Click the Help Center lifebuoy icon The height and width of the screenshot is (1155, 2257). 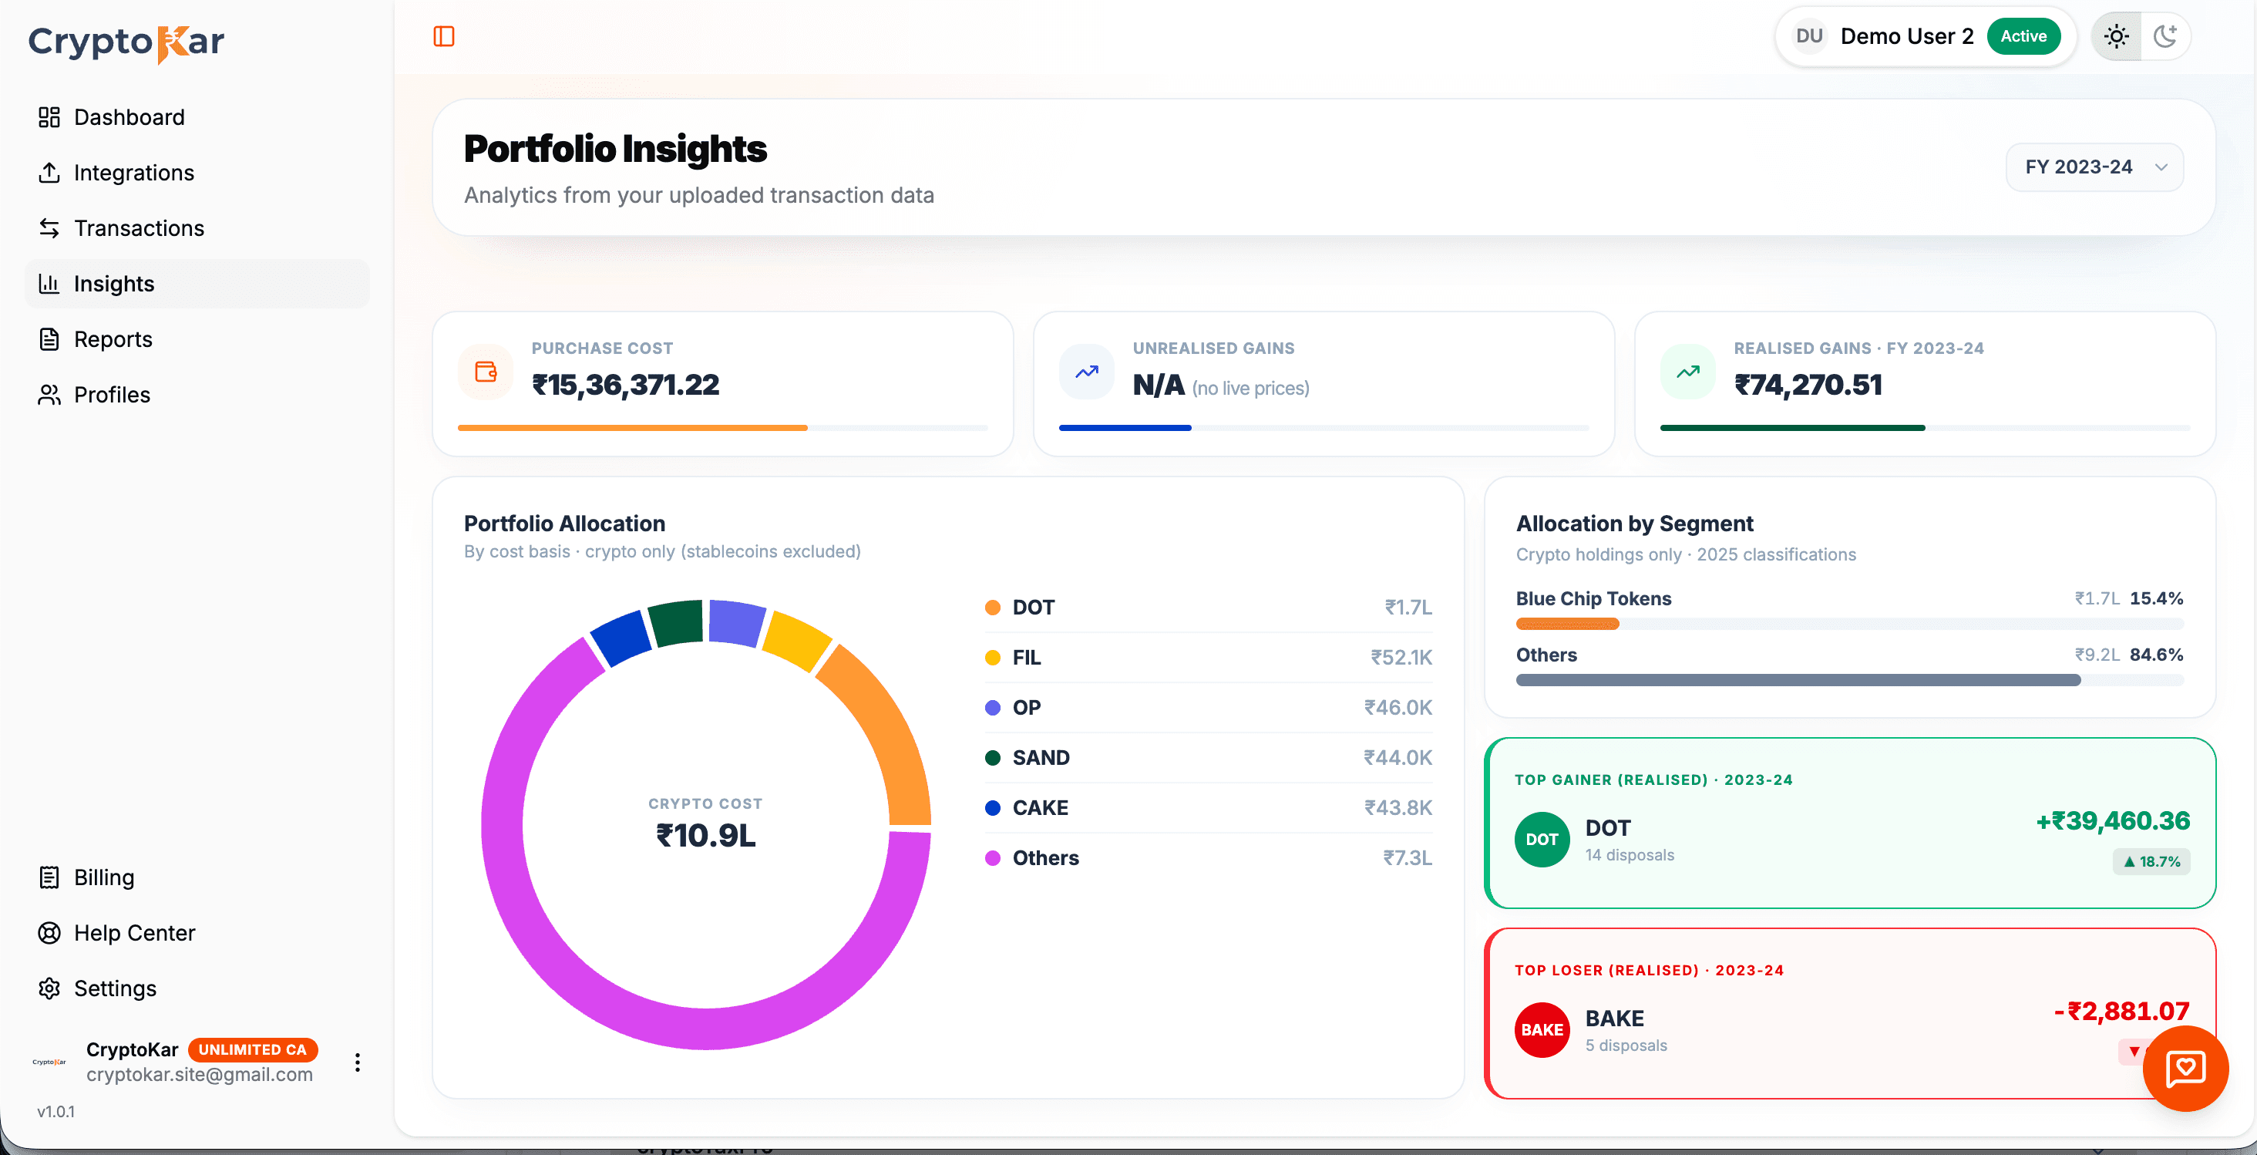point(49,933)
